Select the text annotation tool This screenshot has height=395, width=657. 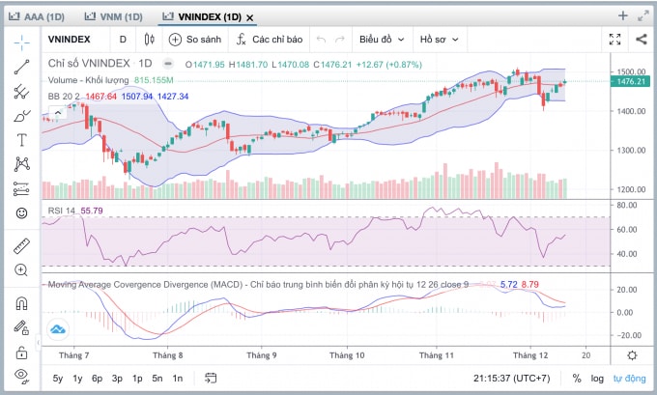(21, 140)
